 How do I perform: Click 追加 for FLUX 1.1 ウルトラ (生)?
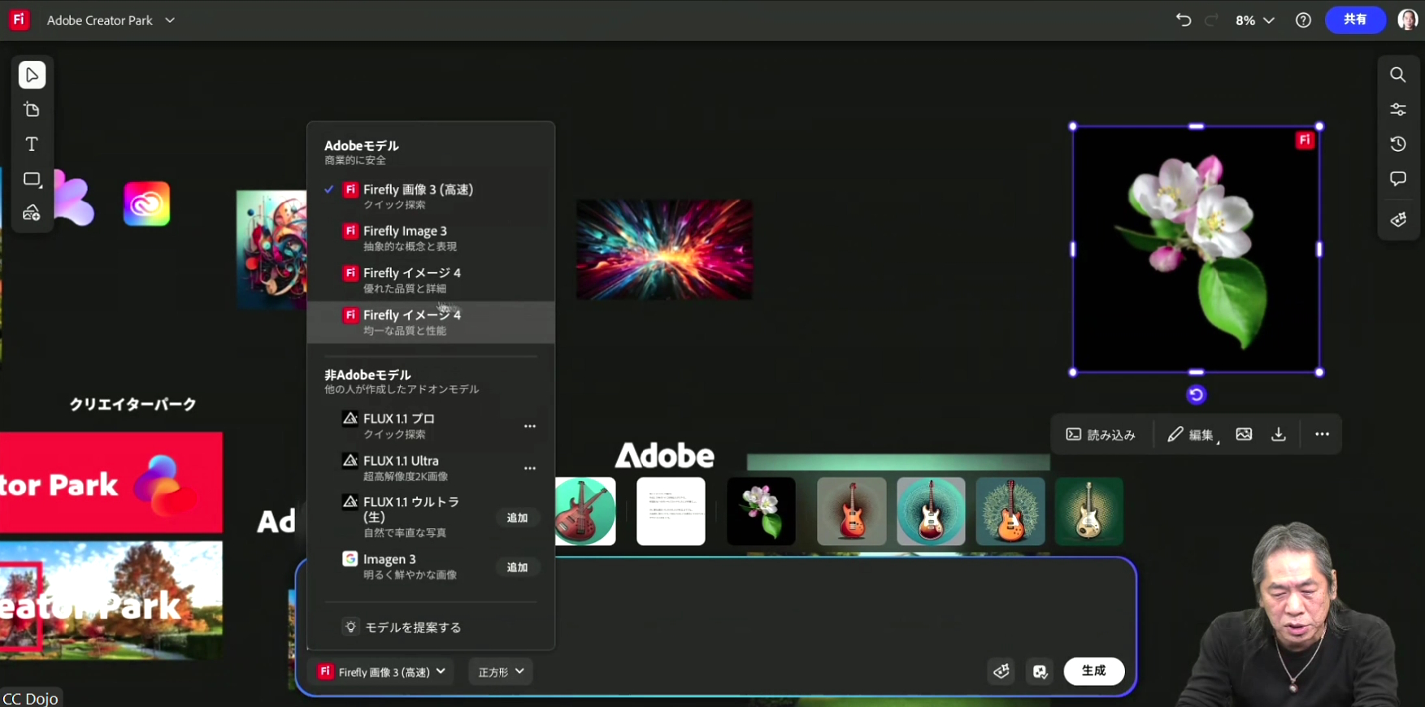click(x=517, y=518)
